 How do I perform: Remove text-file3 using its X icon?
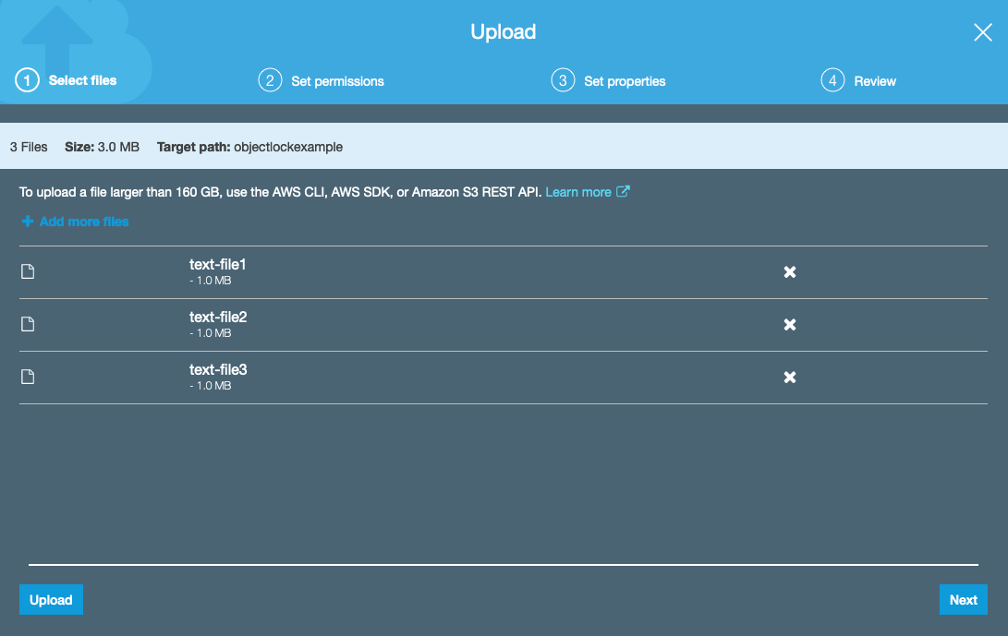pyautogui.click(x=790, y=377)
